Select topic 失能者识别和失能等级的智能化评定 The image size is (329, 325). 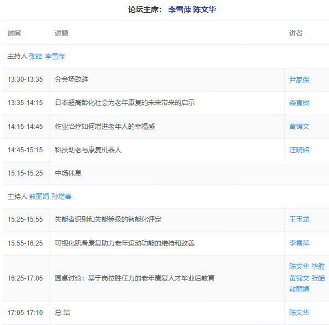pos(108,219)
